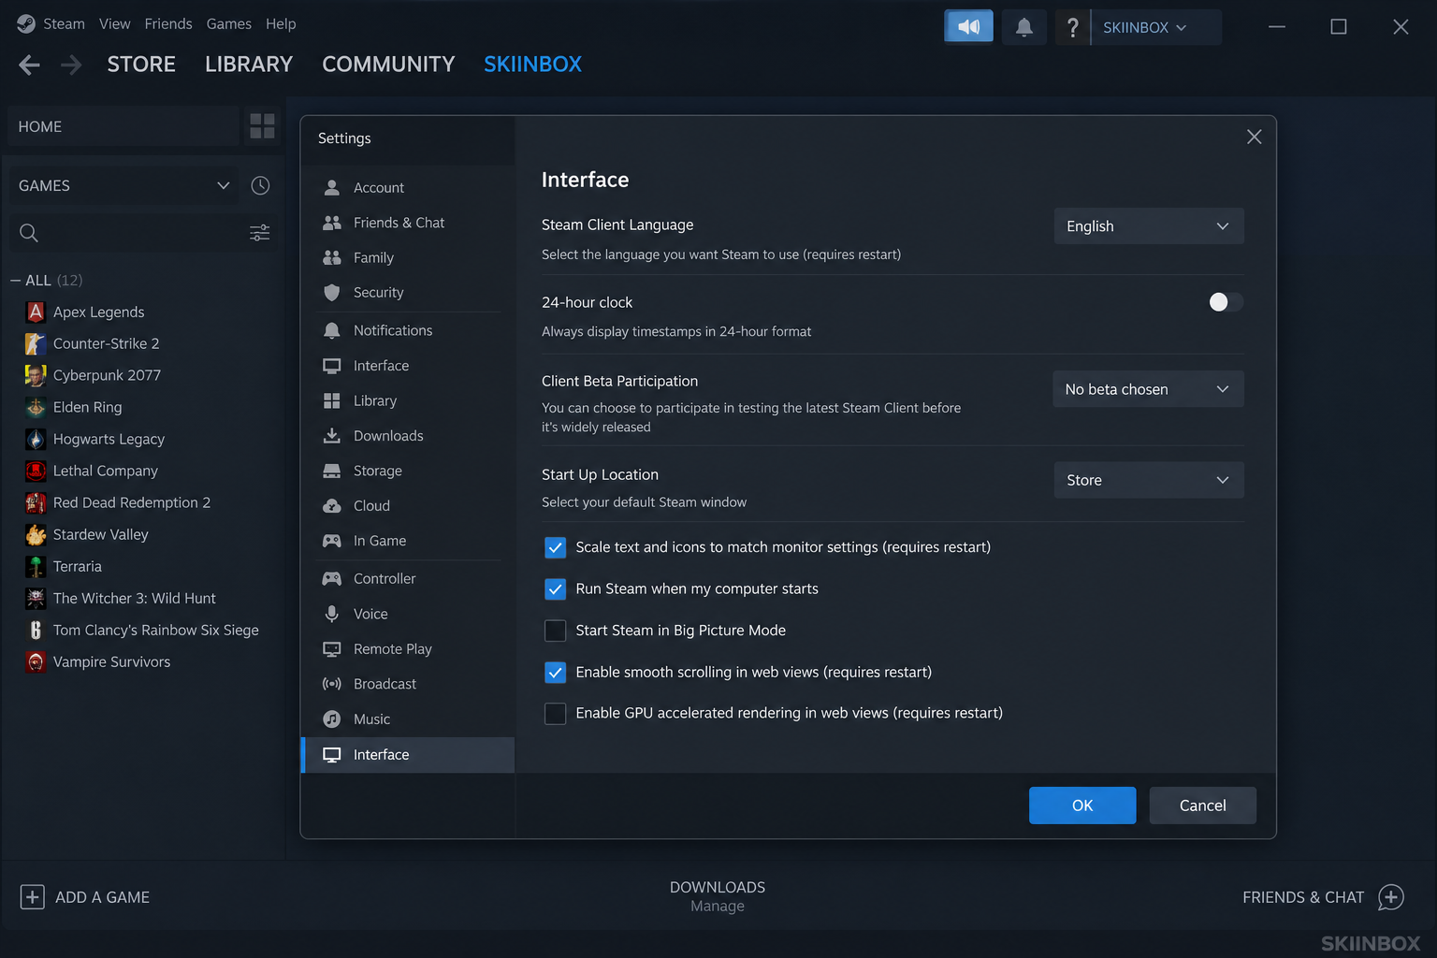This screenshot has width=1437, height=958.
Task: Click the Cyberpunk 2077 game icon
Action: (36, 375)
